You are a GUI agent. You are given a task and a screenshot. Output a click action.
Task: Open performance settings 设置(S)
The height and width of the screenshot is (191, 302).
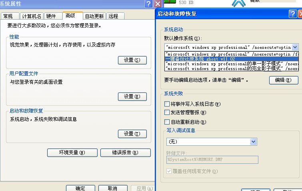[x=132, y=60]
